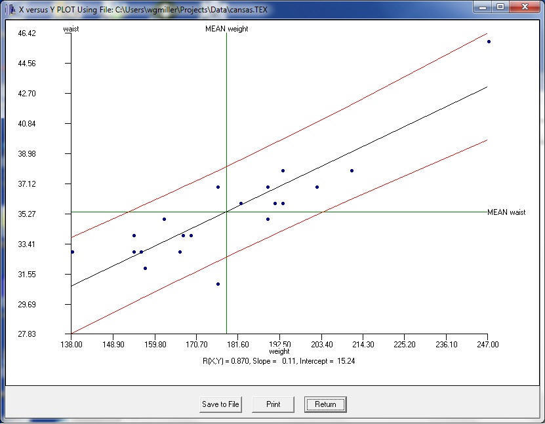
Task: Minimize the plot window
Action: pyautogui.click(x=483, y=7)
